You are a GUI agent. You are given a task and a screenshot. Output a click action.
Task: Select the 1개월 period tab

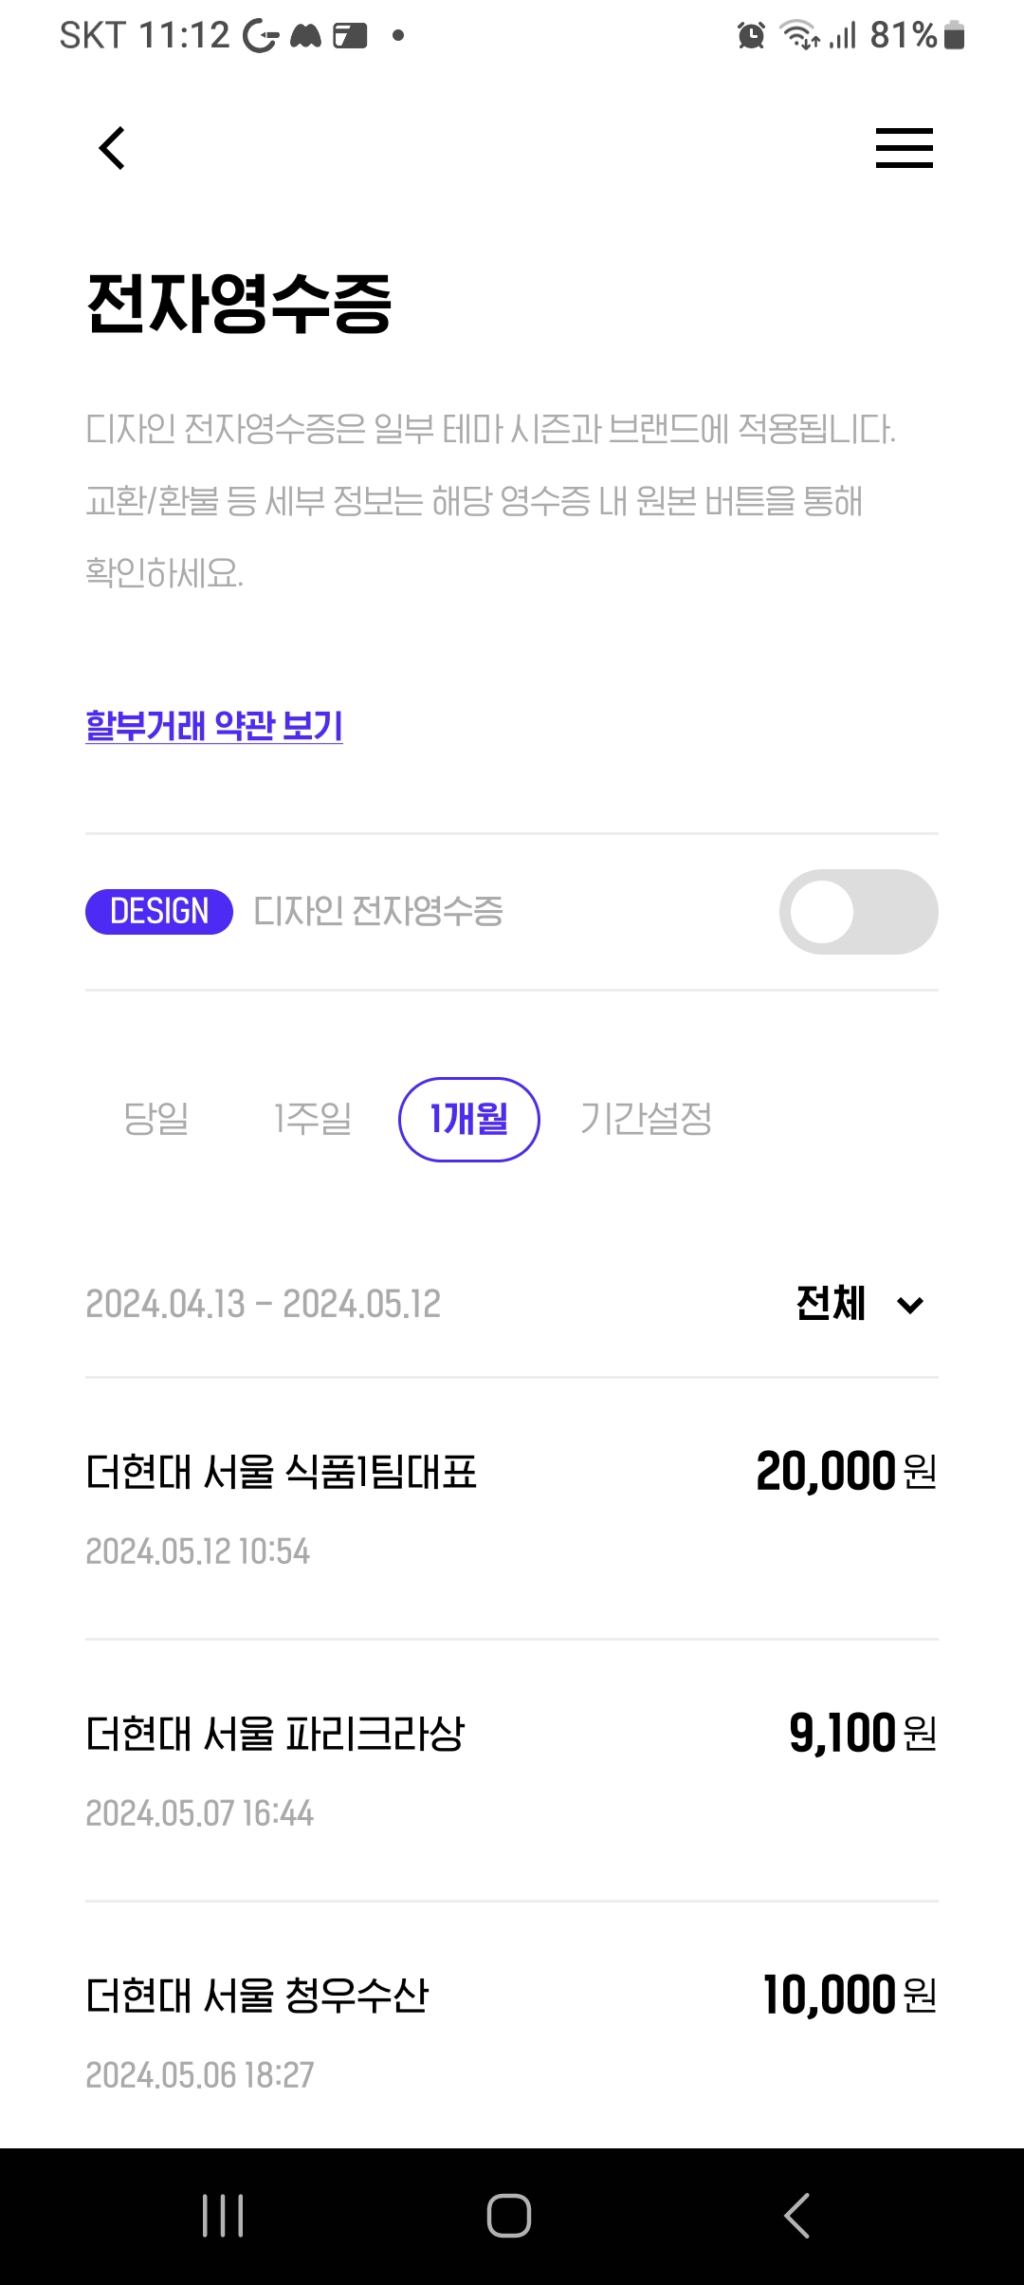coord(469,1120)
